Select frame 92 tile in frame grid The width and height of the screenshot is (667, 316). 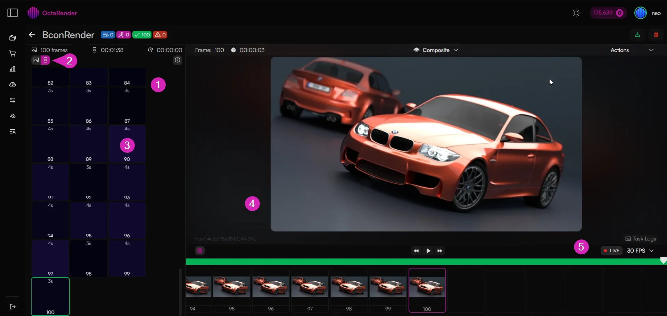coord(89,182)
